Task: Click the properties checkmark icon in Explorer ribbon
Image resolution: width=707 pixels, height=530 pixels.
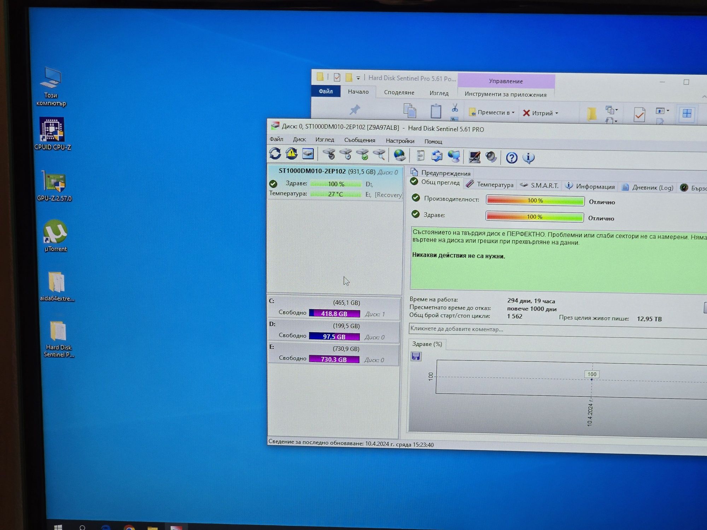Action: coord(639,115)
